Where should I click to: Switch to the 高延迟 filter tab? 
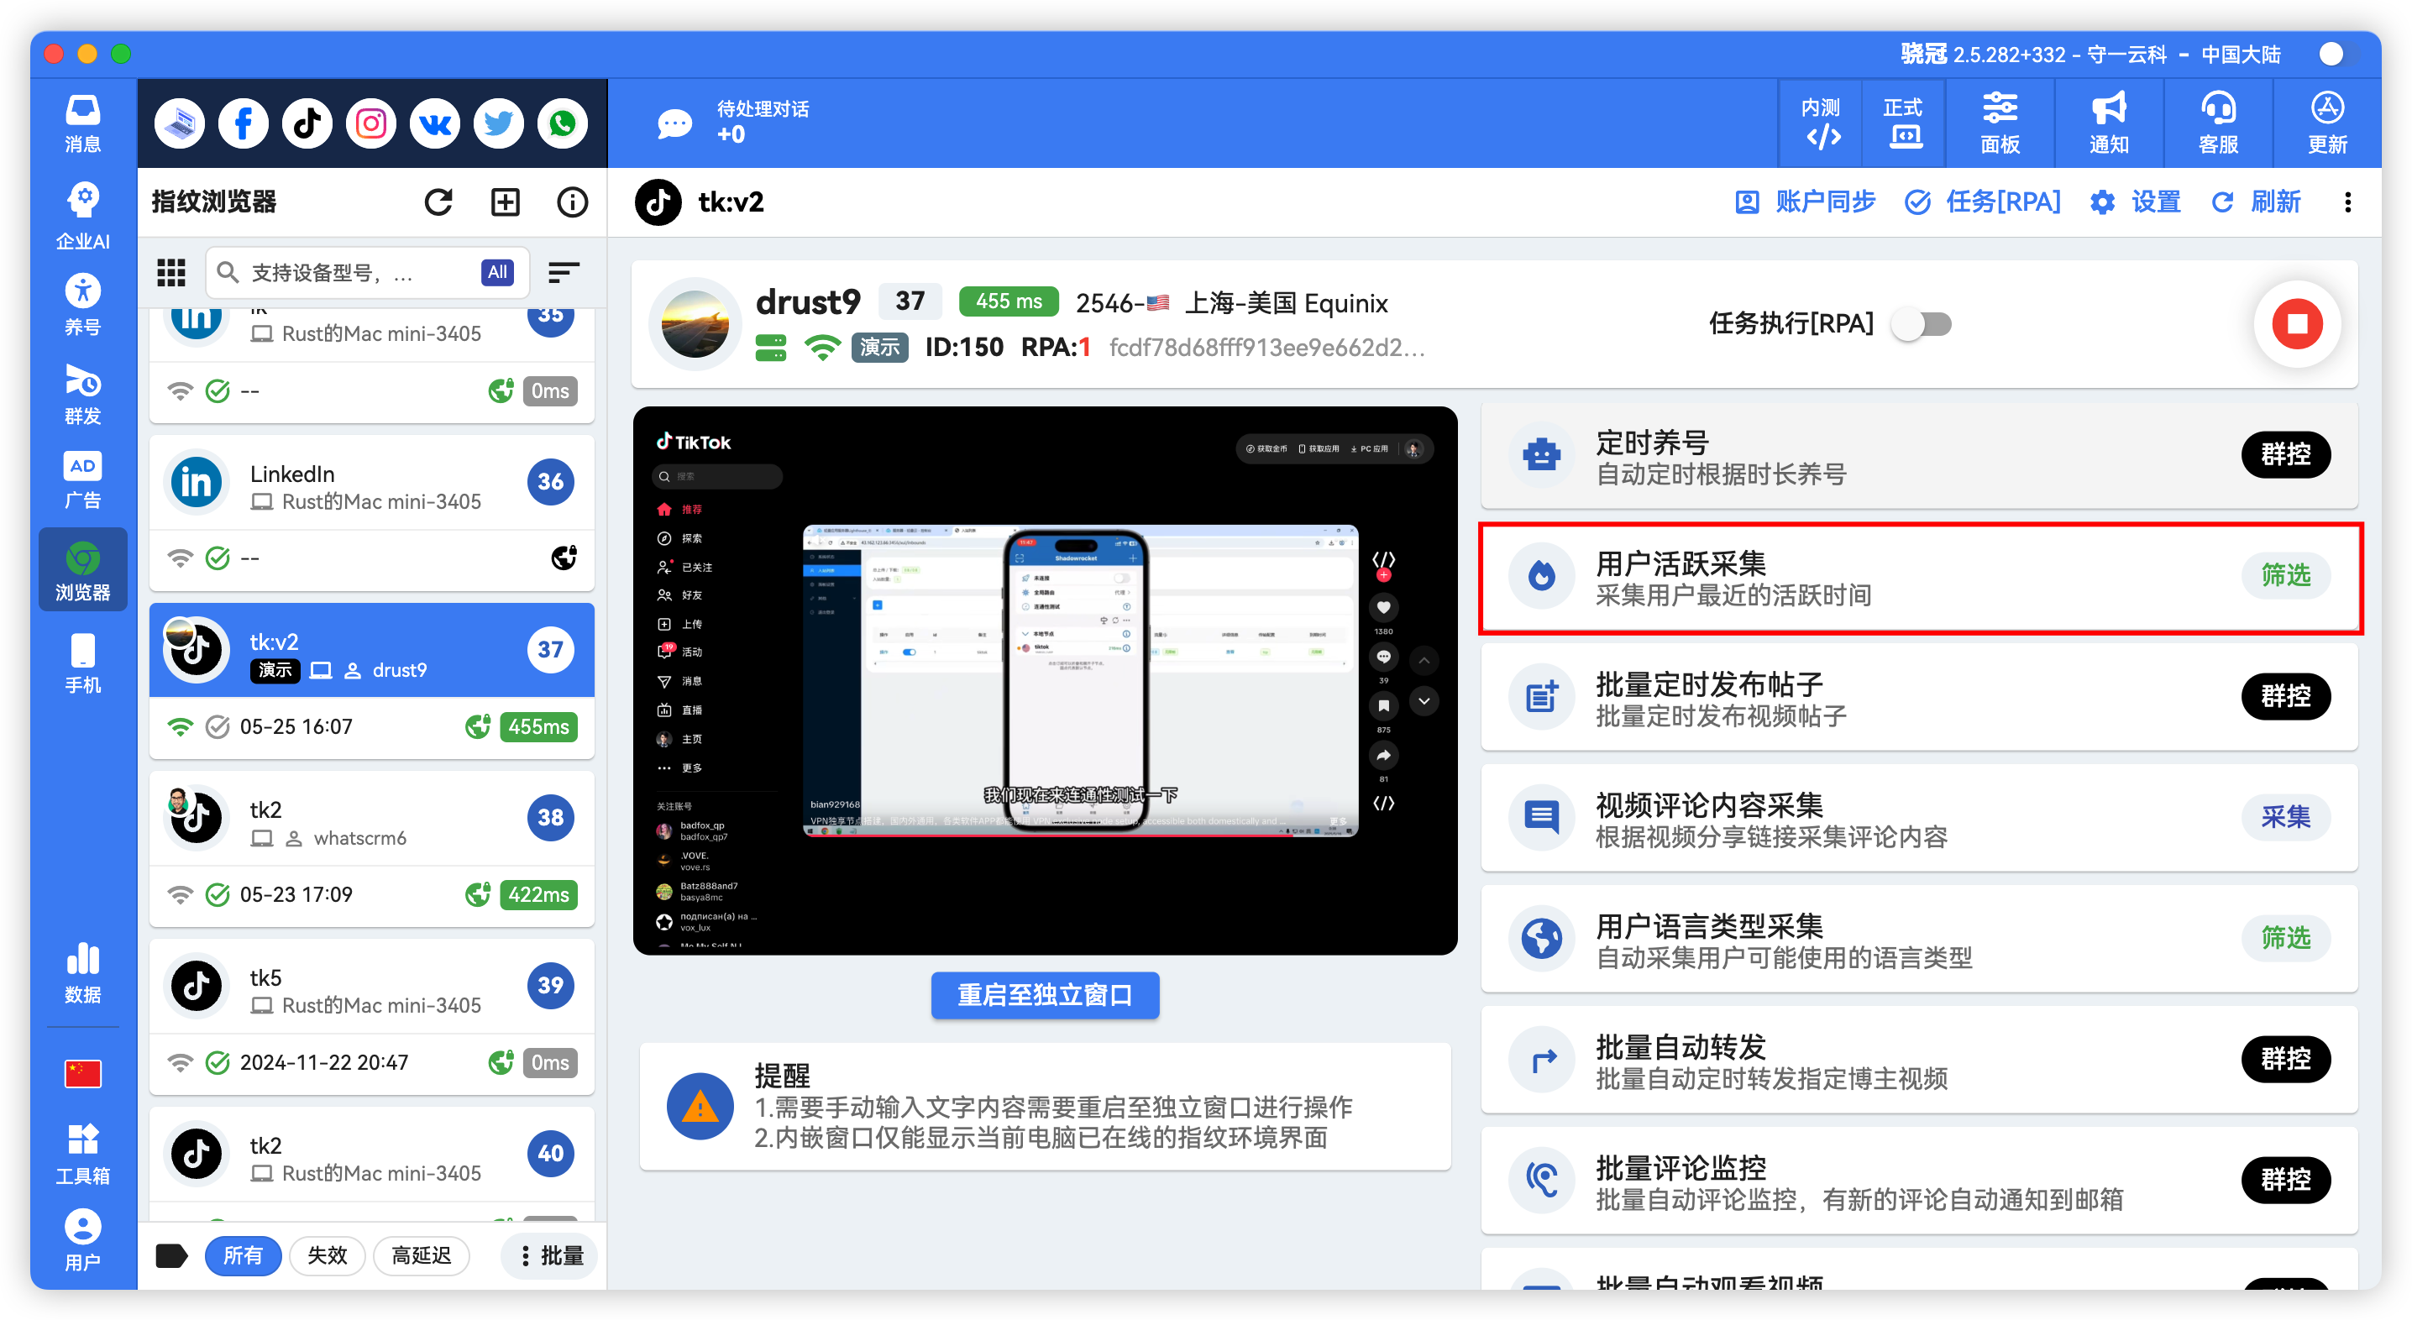422,1255
